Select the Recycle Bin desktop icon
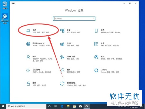This screenshot has width=145, height=109. click(5, 6)
